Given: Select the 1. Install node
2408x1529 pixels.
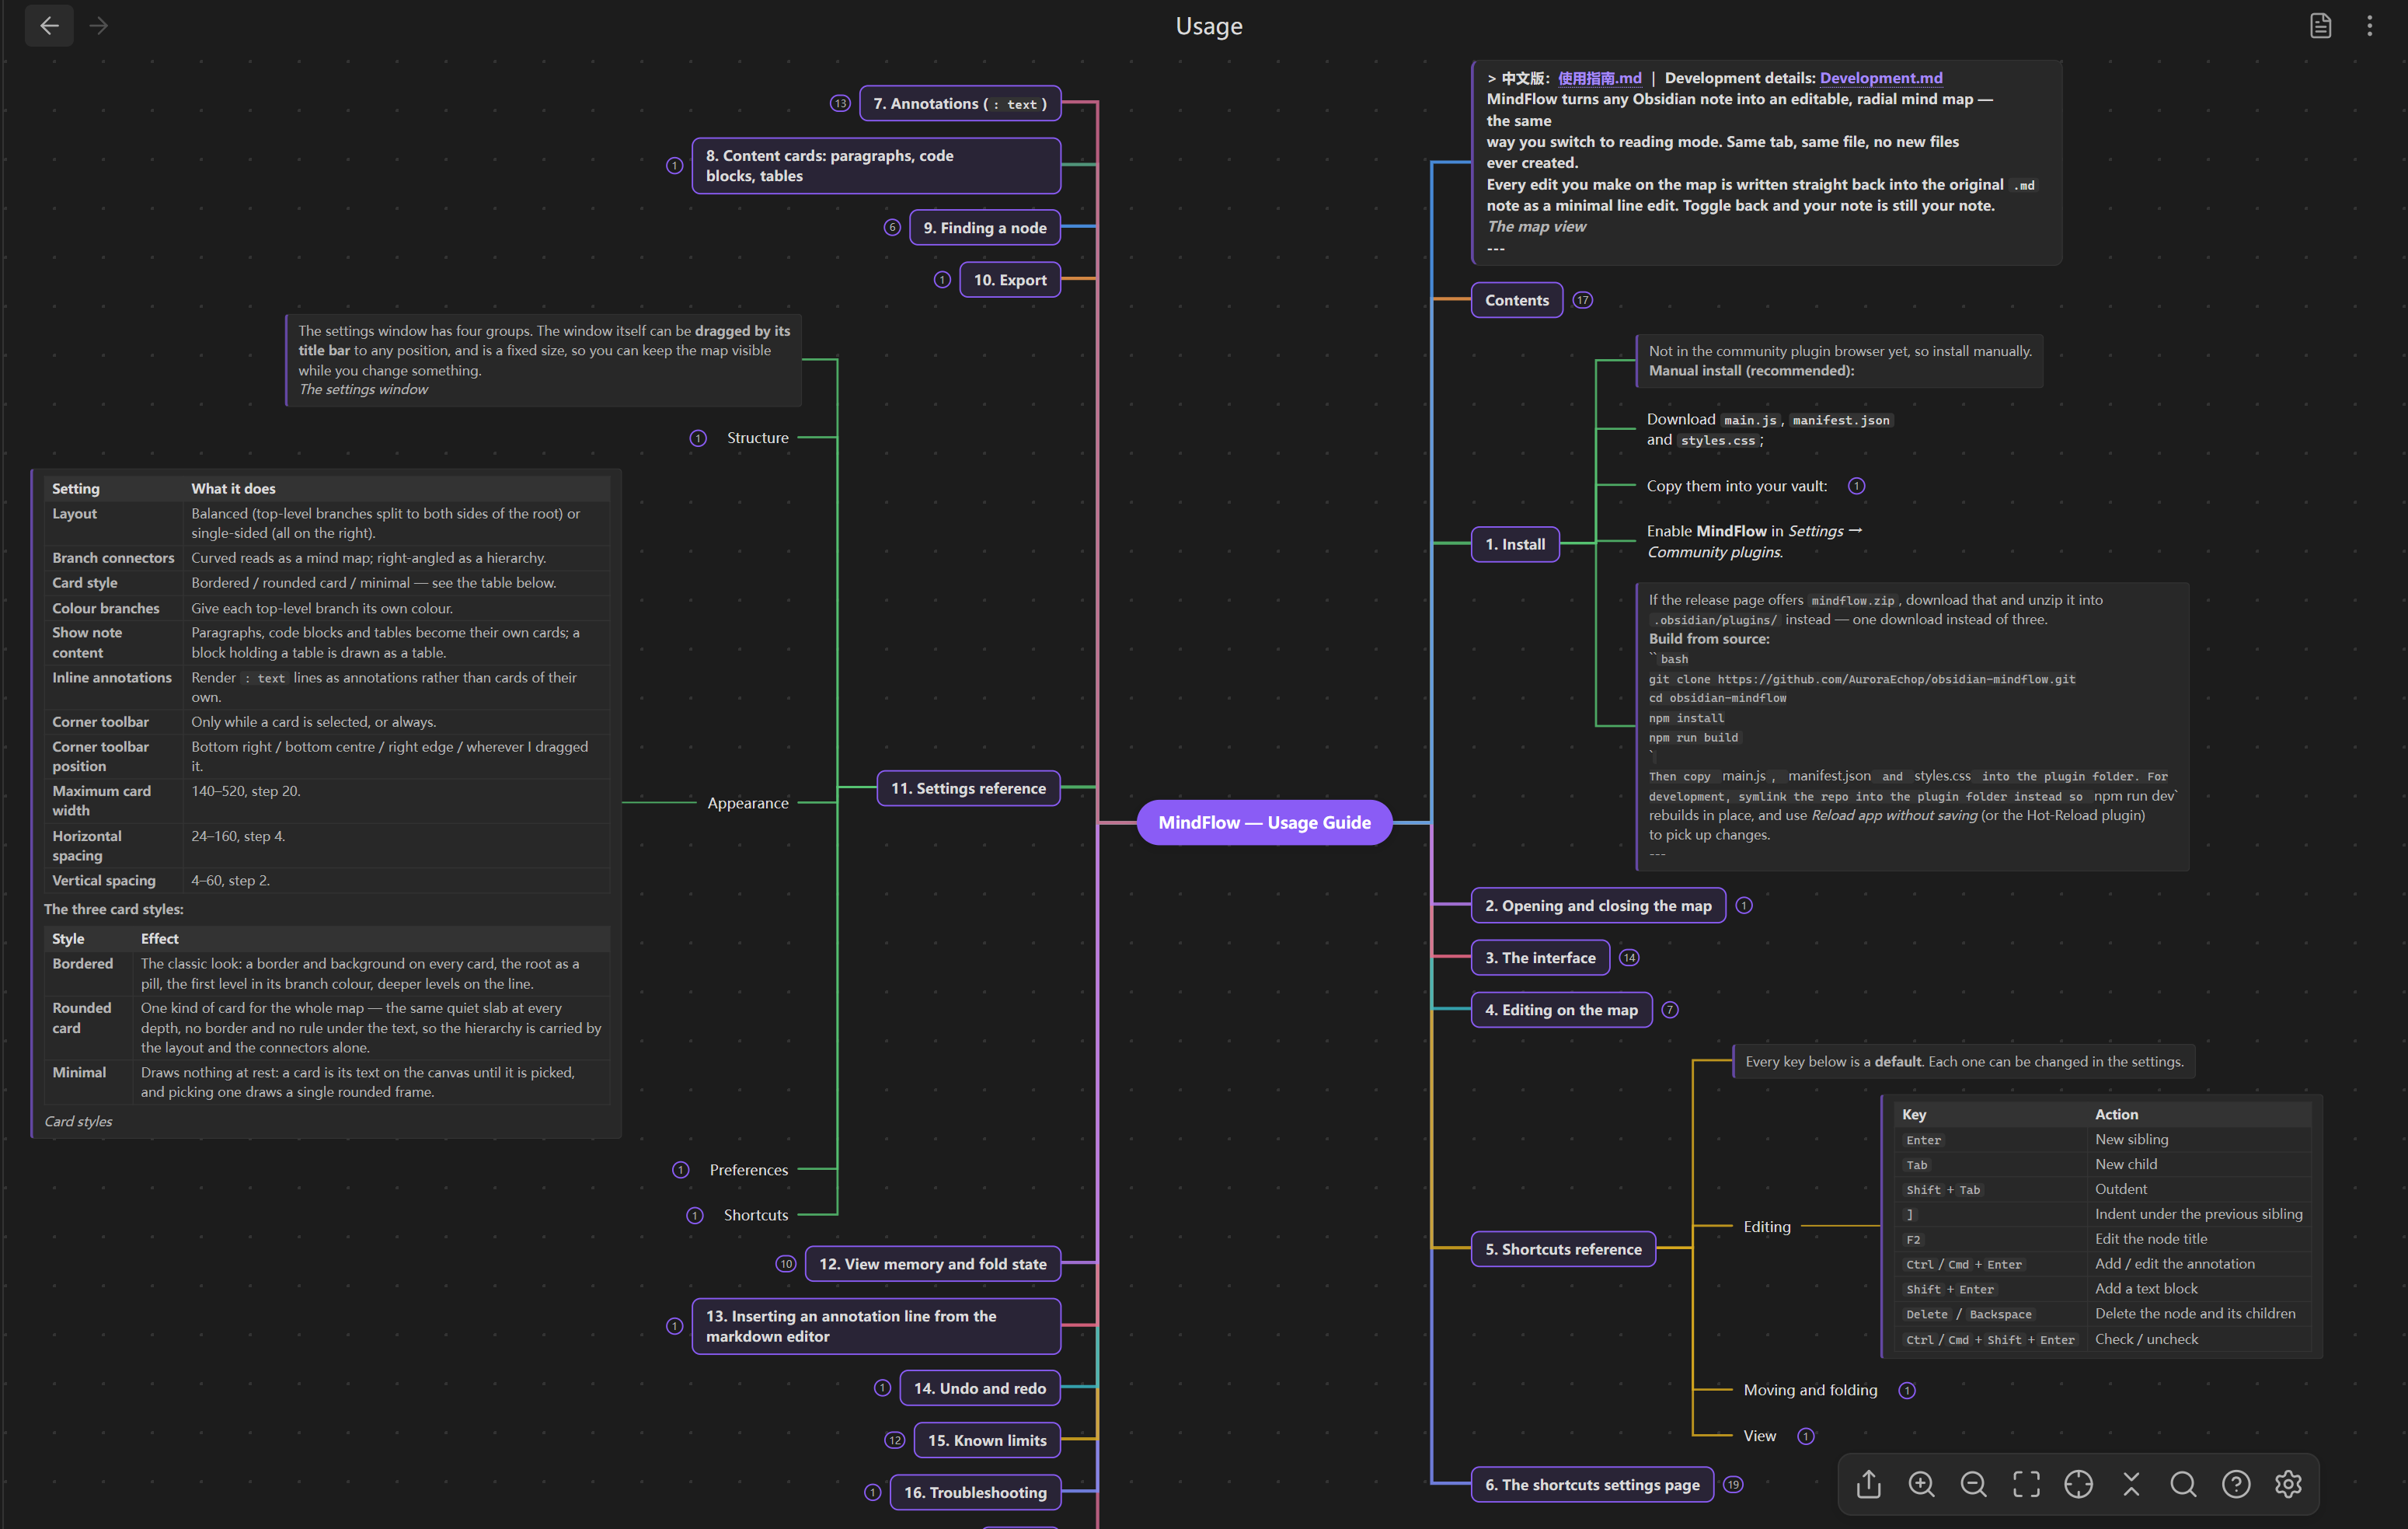Looking at the screenshot, I should (1515, 543).
